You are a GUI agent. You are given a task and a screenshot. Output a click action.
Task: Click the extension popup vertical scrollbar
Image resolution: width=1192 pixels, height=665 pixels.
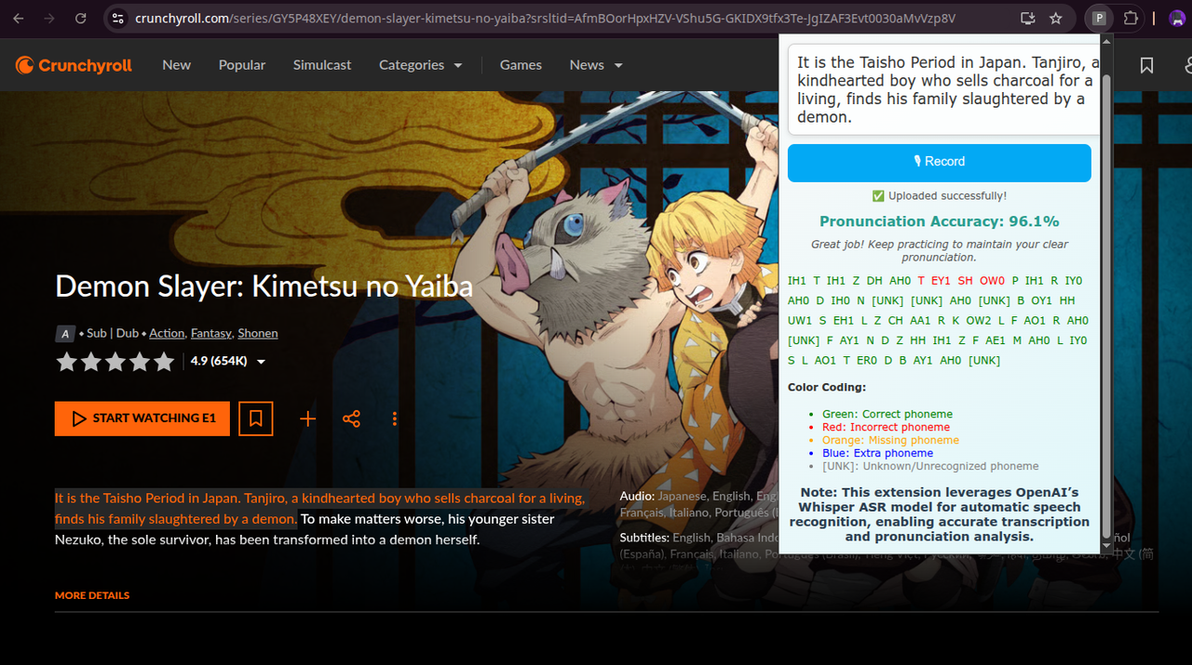(x=1106, y=307)
